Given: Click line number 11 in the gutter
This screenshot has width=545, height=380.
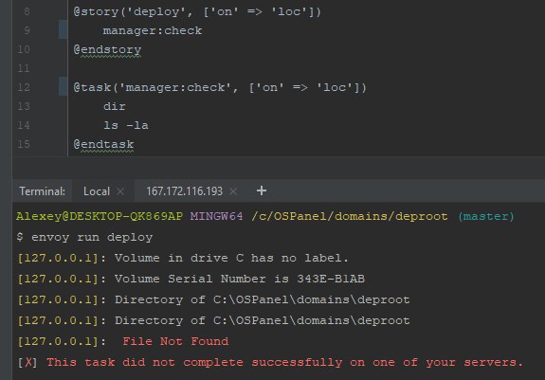Looking at the screenshot, I should coord(24,68).
